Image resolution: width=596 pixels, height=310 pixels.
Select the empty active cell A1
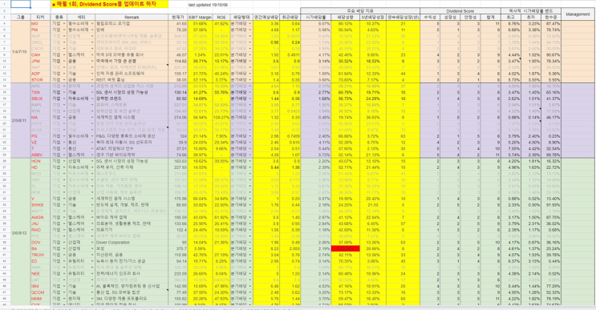(21, 4)
